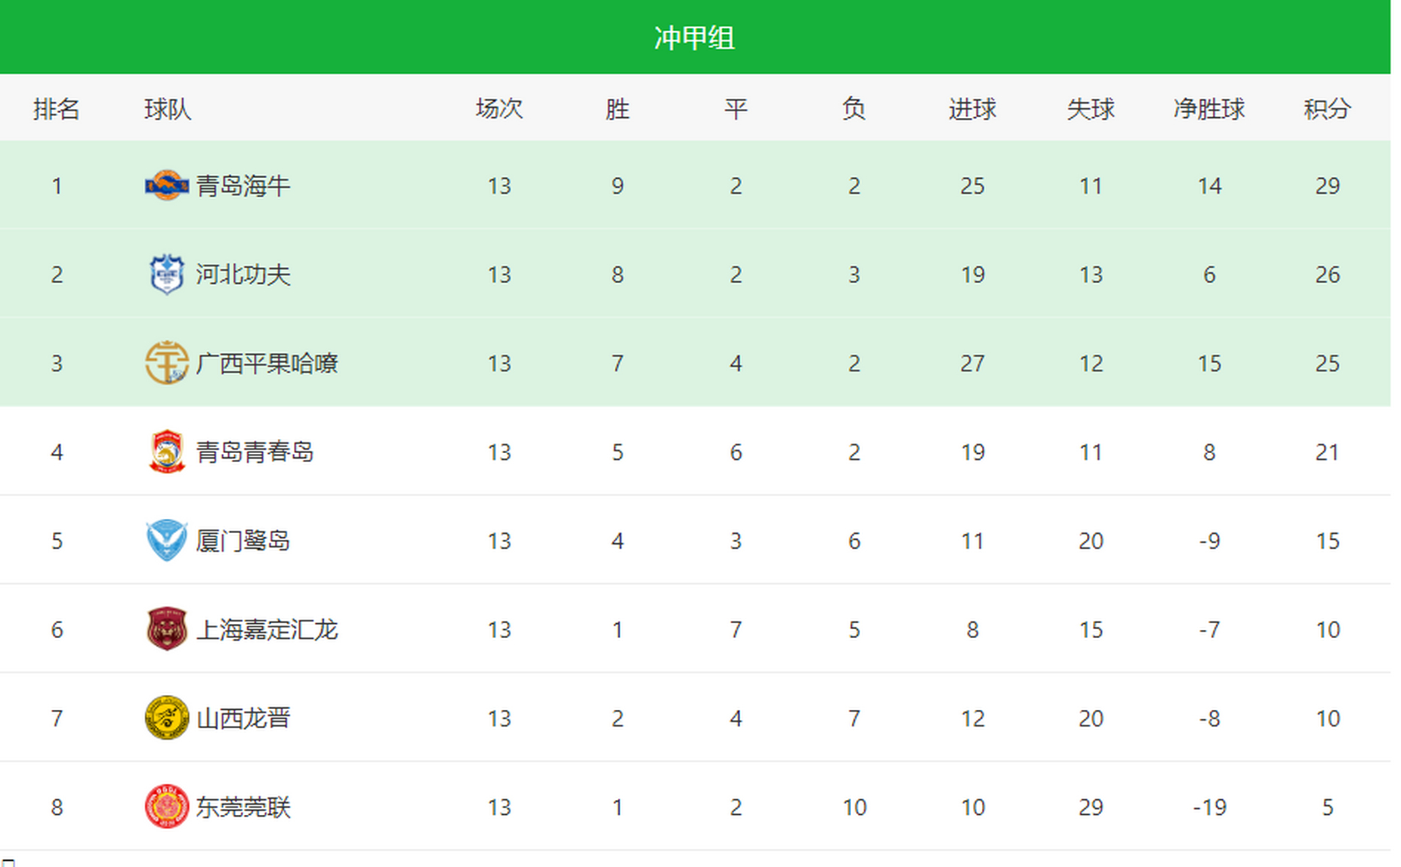The height and width of the screenshot is (867, 1401).
Task: Click the 进球 column header
Action: click(972, 108)
